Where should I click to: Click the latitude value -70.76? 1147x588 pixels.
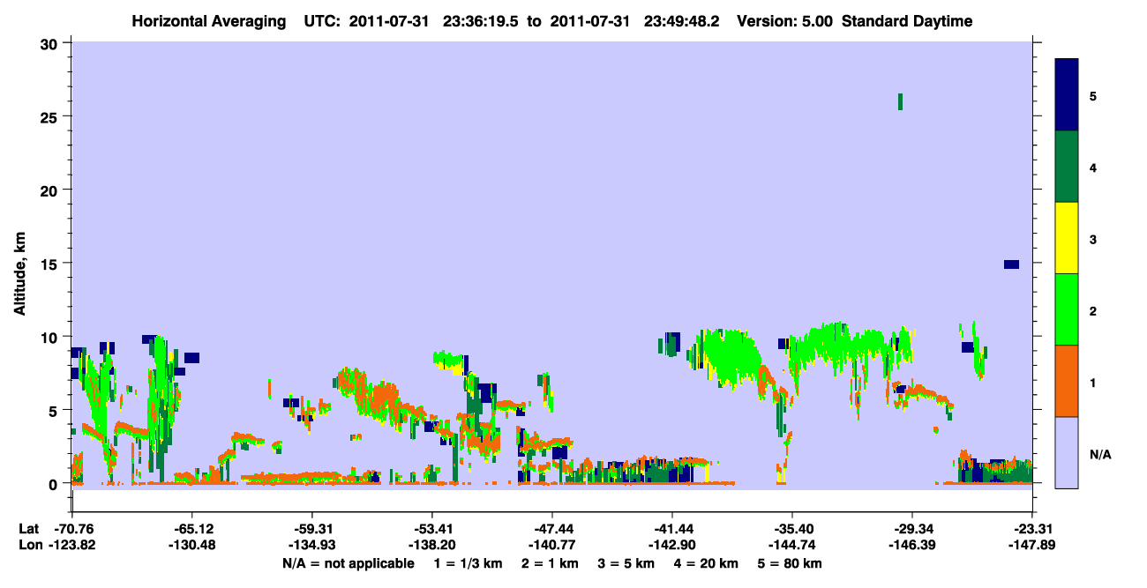(x=75, y=529)
